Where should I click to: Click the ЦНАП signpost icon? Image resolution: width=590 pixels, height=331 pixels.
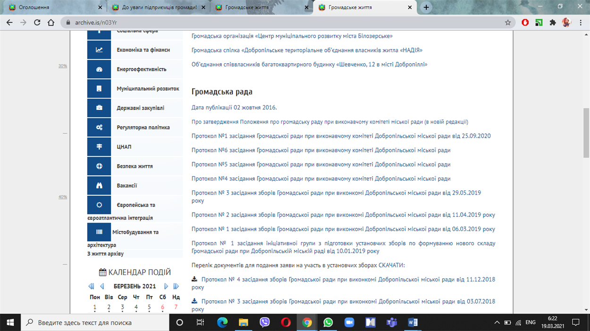click(x=99, y=147)
